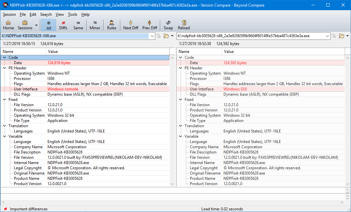351x212 pixels.
Task: Open left file path dropdown
Action: click(152, 36)
